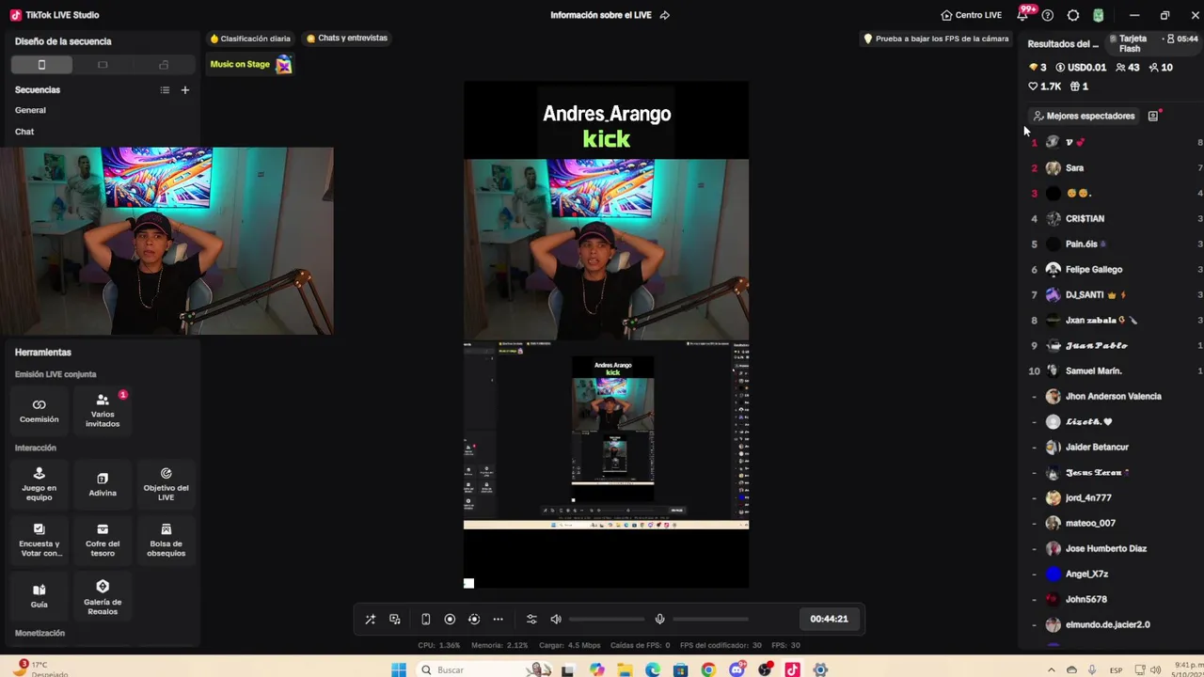The width and height of the screenshot is (1204, 677).
Task: Select viewer CRISTIAN in ranking
Action: pyautogui.click(x=1085, y=219)
